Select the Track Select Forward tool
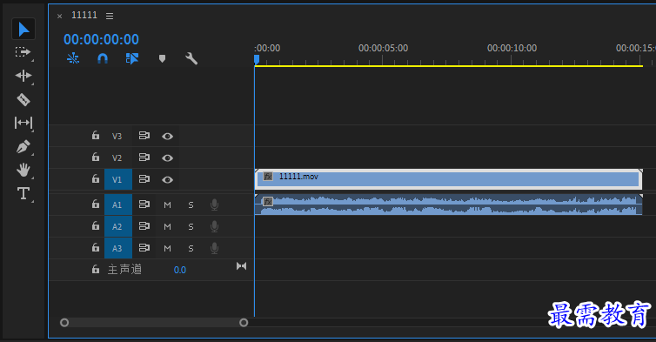 pyautogui.click(x=23, y=52)
